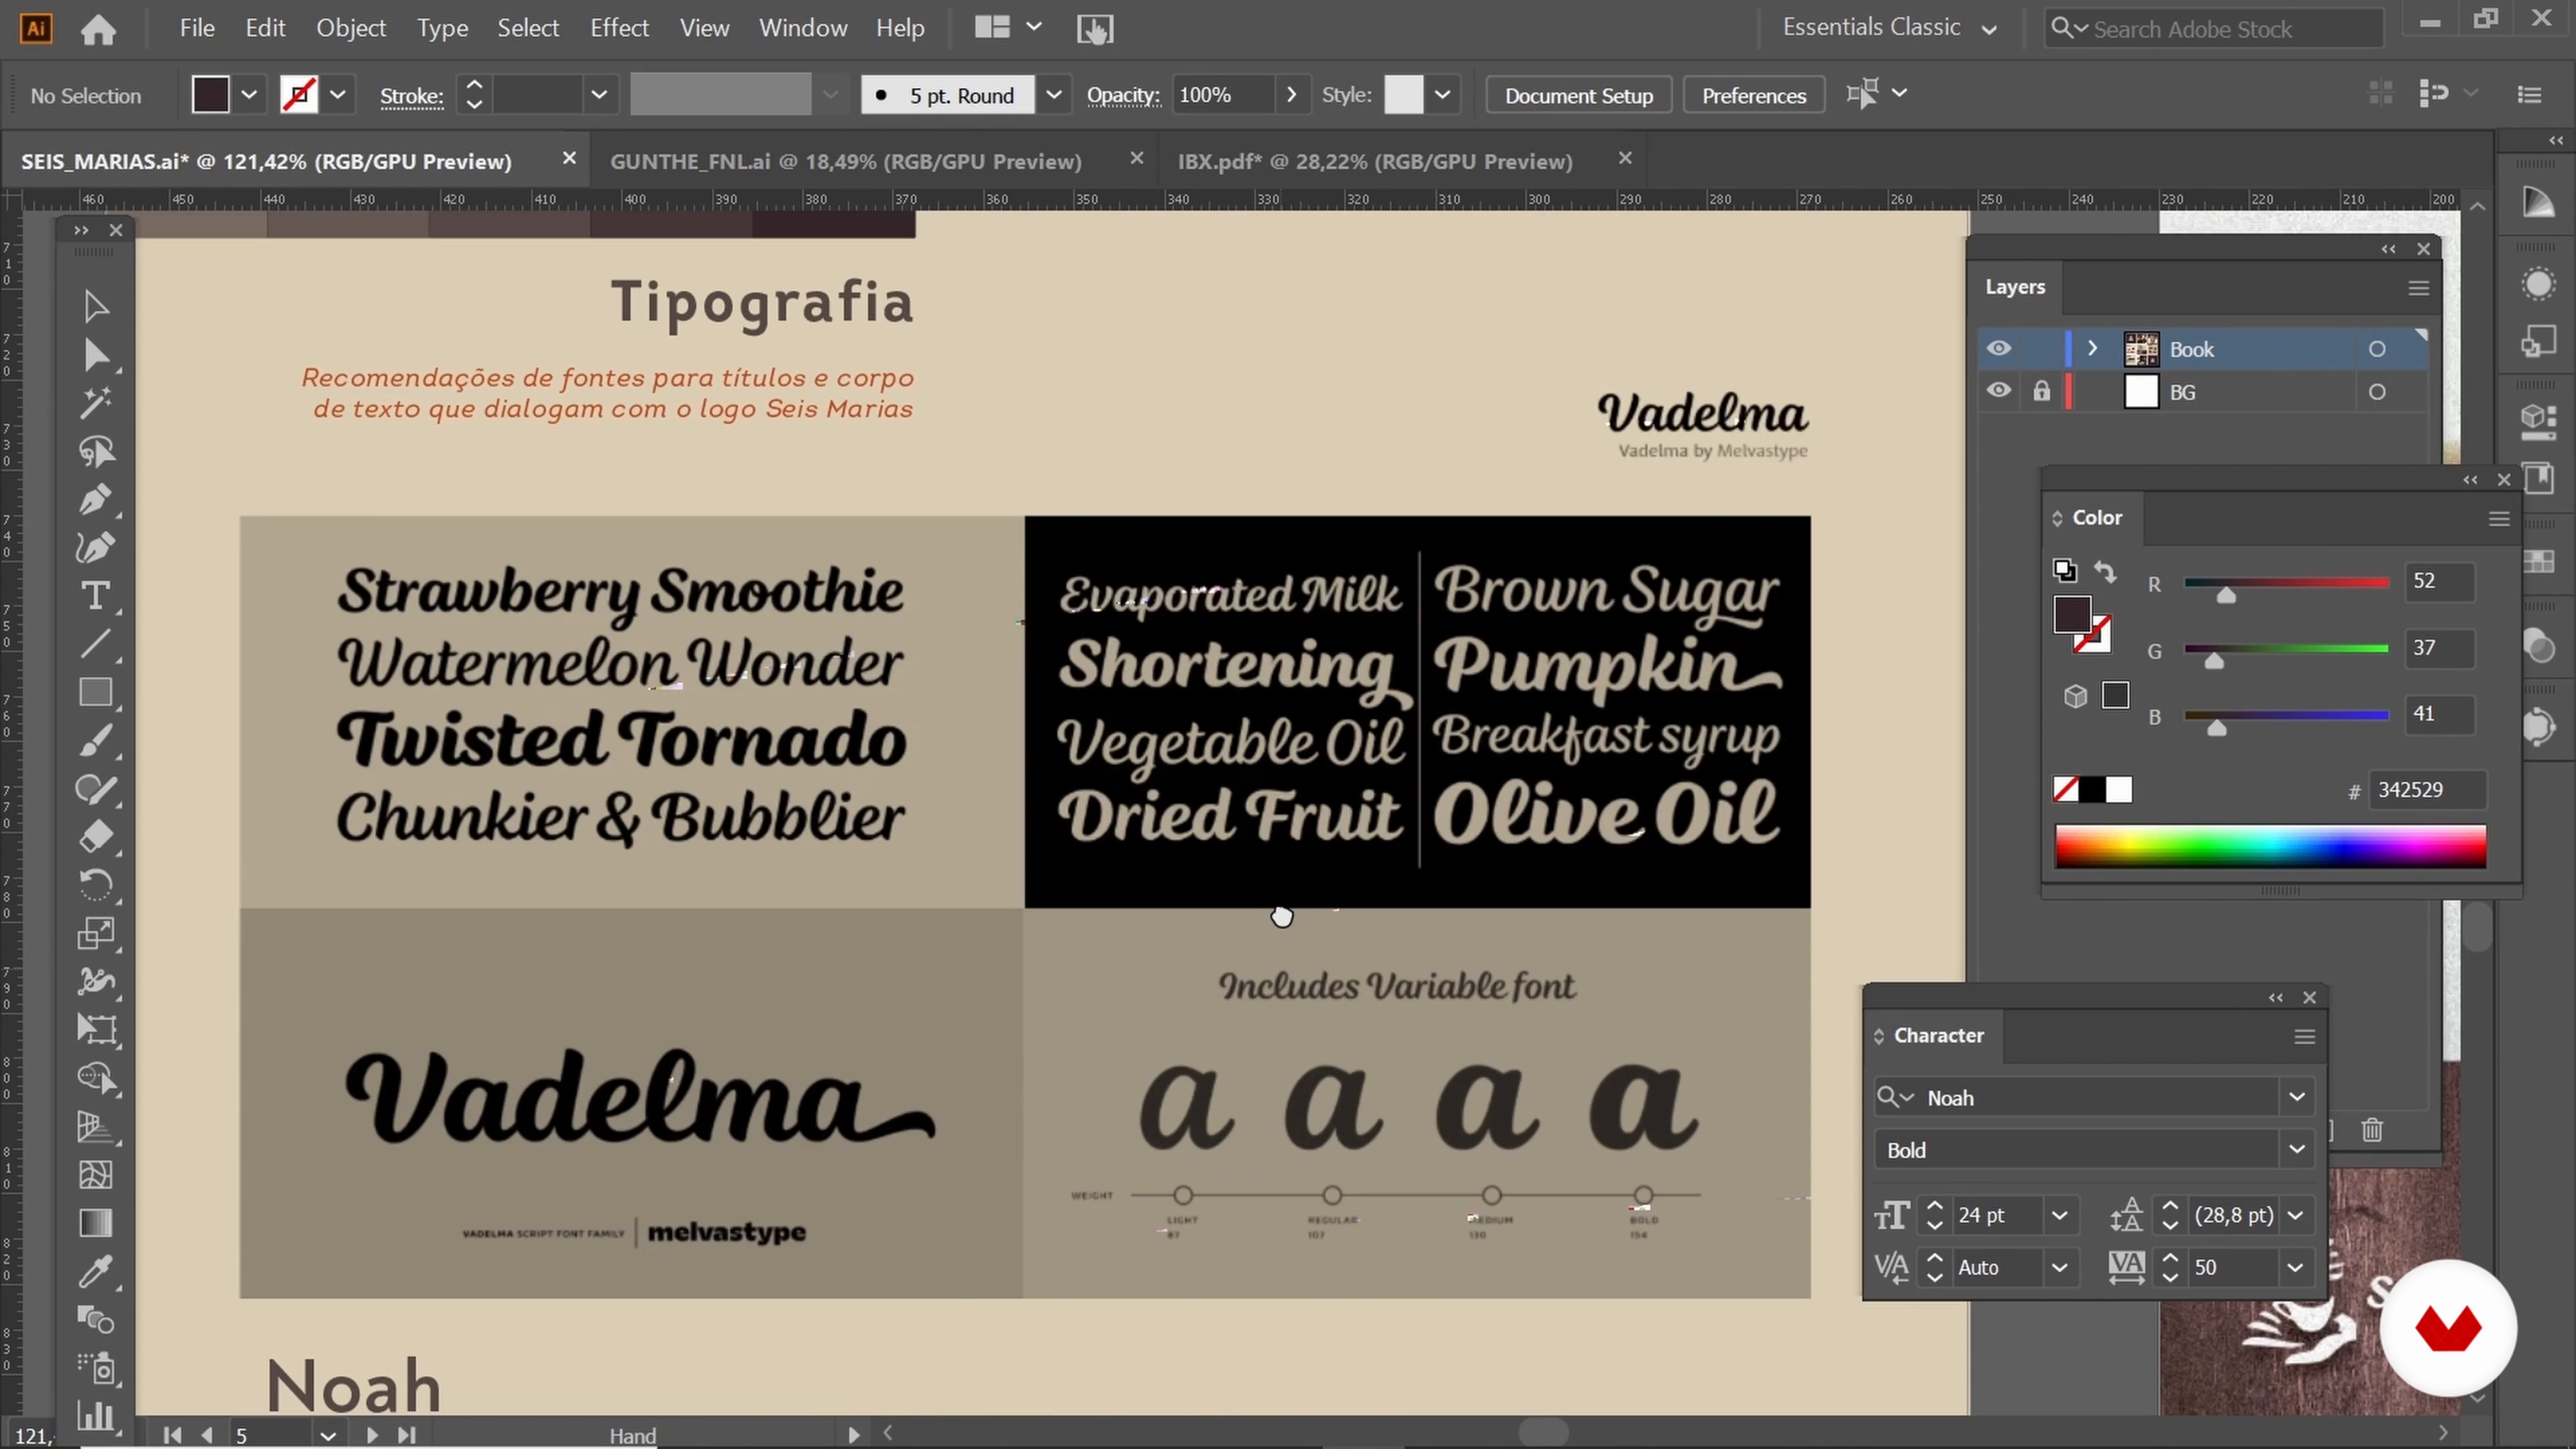Select the Shape Builder tool
Screen dimensions: 2576x1449
pyautogui.click(x=96, y=1078)
